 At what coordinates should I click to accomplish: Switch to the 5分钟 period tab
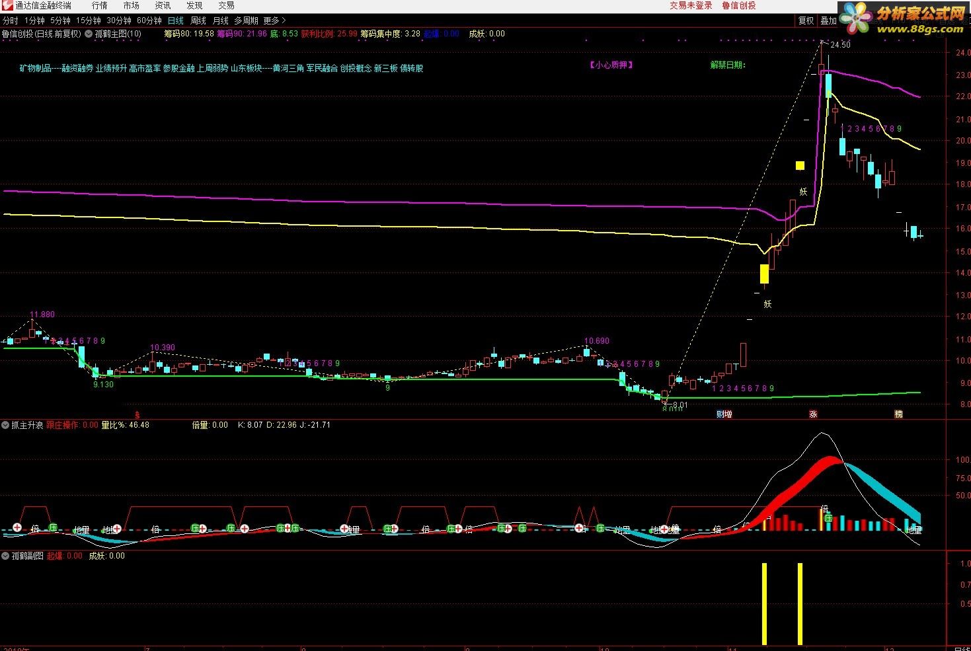60,20
